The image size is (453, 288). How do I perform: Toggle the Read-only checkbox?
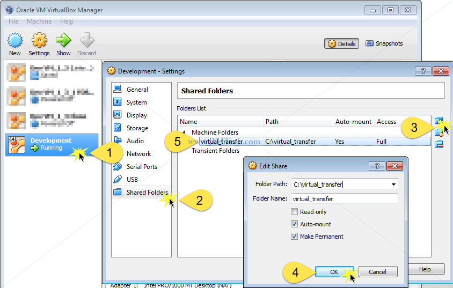tap(294, 212)
